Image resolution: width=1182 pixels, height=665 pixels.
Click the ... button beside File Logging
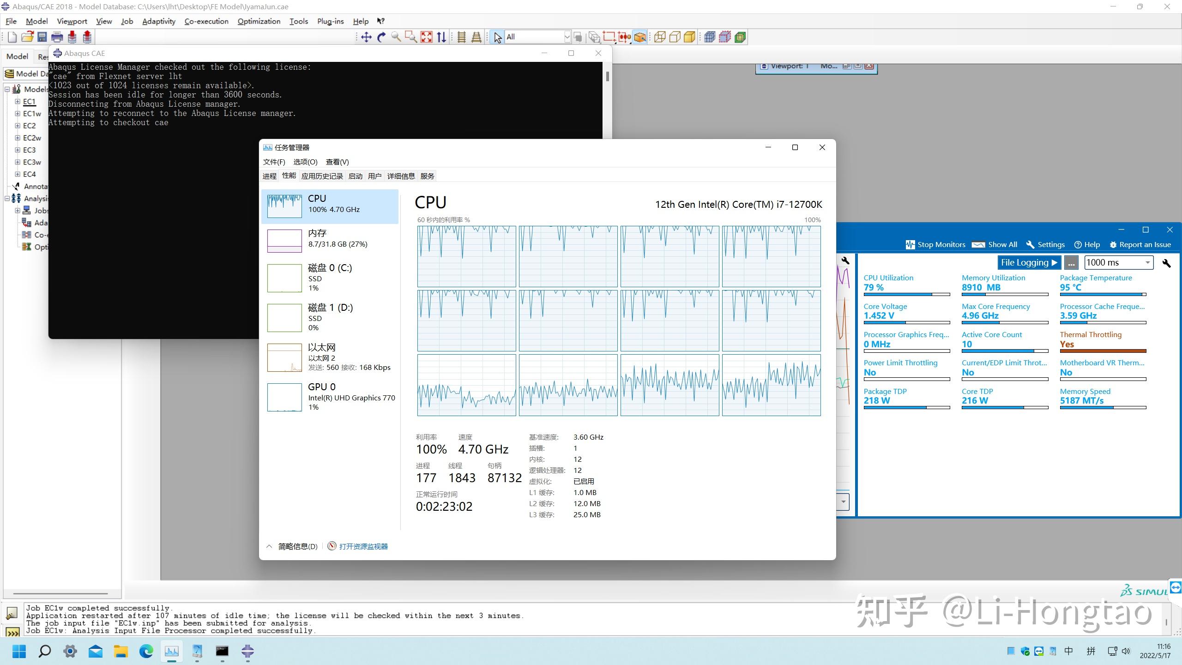coord(1071,263)
